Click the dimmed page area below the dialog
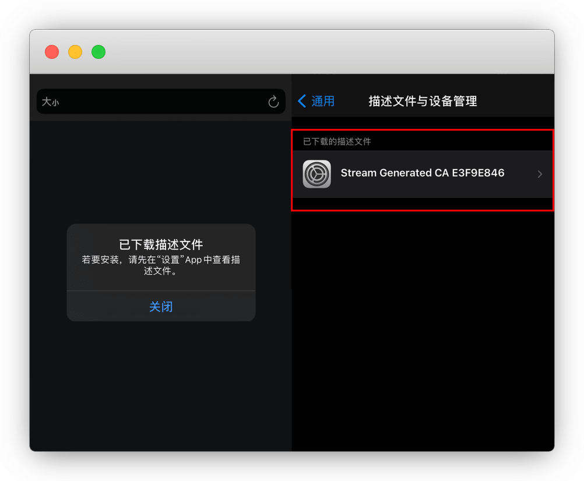Viewport: 584px width, 481px height. click(161, 385)
